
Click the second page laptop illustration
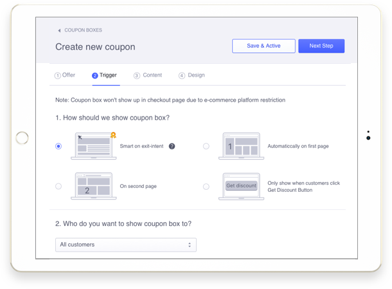(x=93, y=186)
